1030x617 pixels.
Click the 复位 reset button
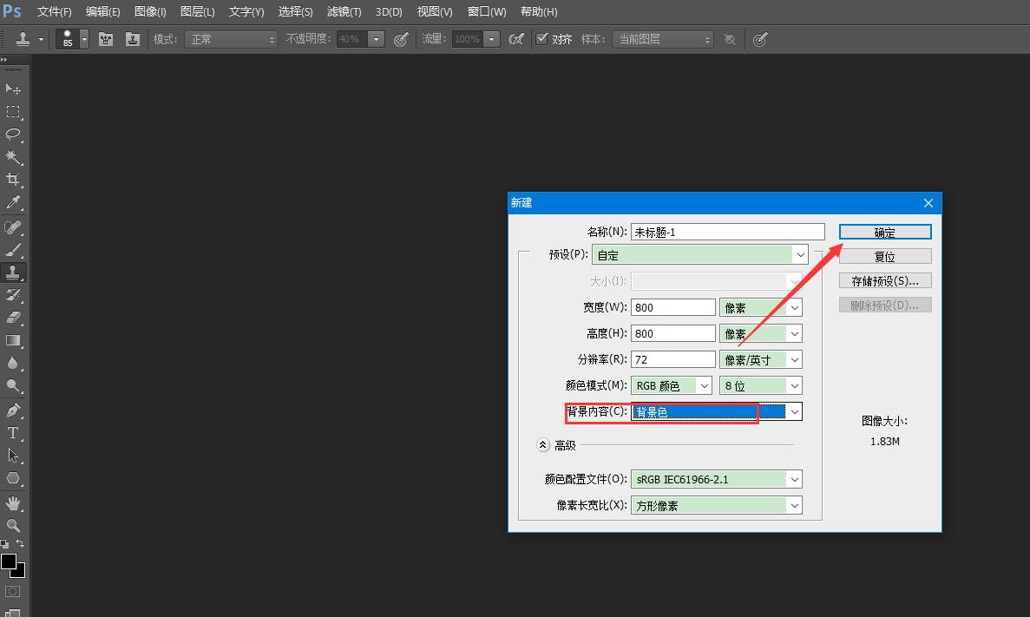tap(885, 256)
